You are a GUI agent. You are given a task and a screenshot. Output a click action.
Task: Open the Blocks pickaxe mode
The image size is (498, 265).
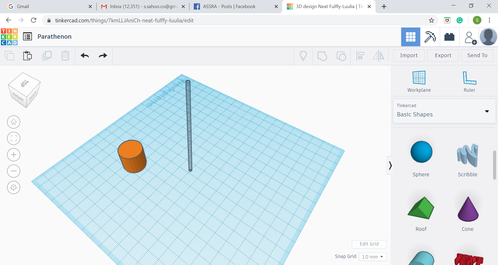(430, 37)
